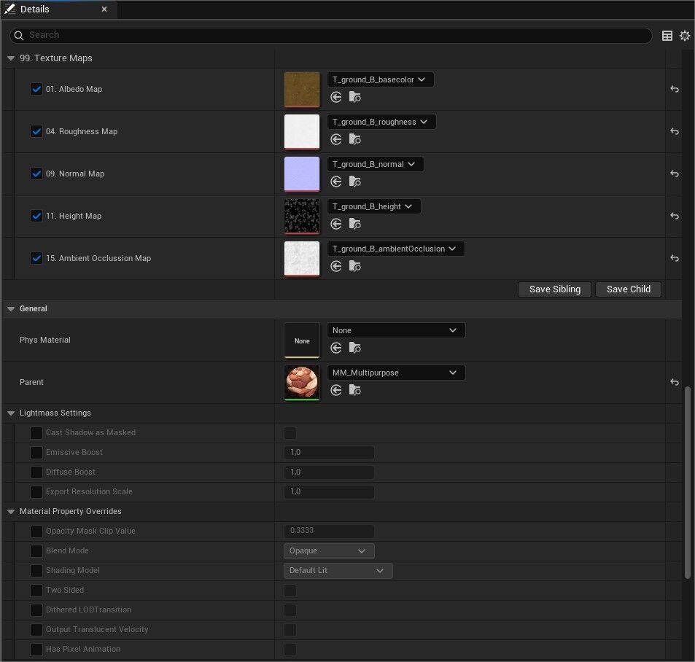Open T_ground_B_roughness texture dropdown
The width and height of the screenshot is (695, 662).
coord(381,122)
